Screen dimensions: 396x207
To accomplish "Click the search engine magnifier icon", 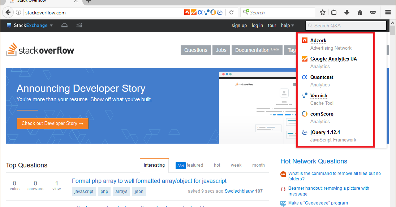I will (246, 12).
